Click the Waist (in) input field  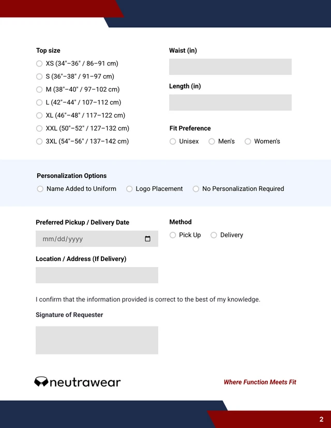[230, 67]
